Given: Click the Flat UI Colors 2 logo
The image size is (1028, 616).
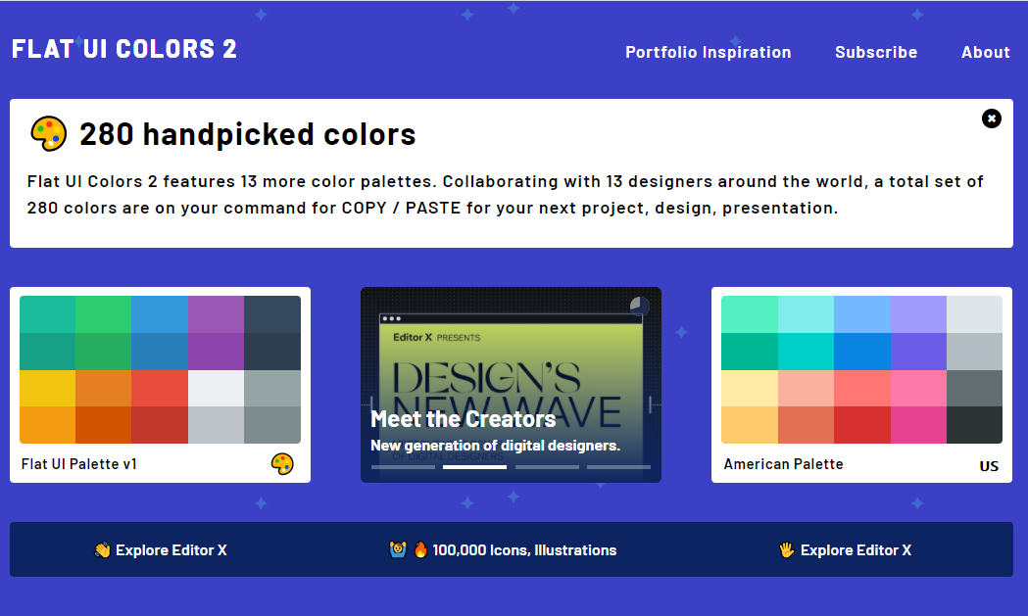Looking at the screenshot, I should tap(124, 49).
